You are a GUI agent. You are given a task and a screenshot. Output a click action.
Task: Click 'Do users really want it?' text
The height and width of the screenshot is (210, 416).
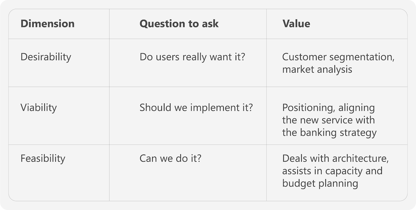click(x=192, y=57)
